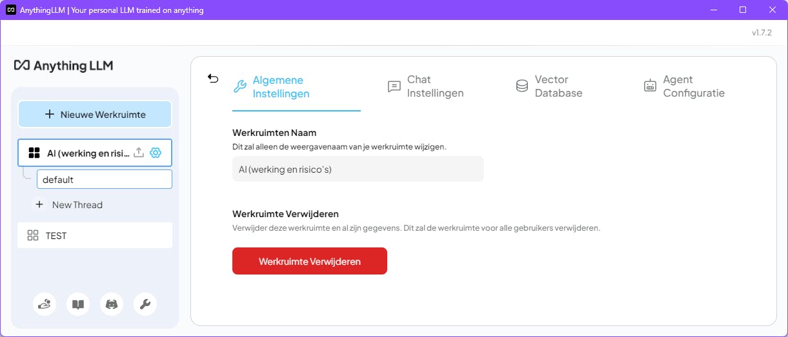The width and height of the screenshot is (788, 337).
Task: Click the Anything LLM logo
Action: tap(63, 65)
